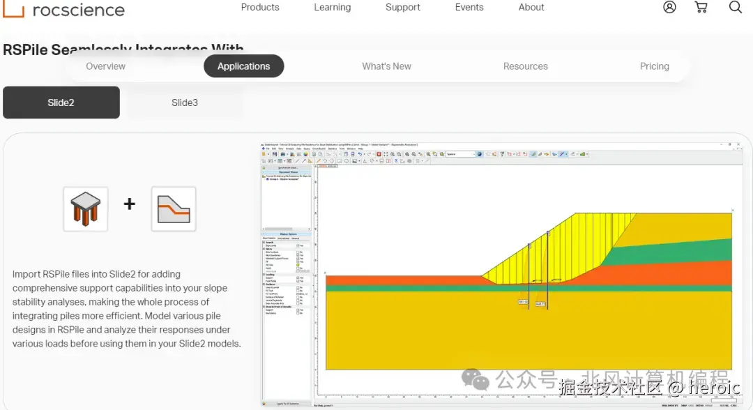
Task: Click the RSPile pile-cap product icon
Action: pyautogui.click(x=86, y=209)
